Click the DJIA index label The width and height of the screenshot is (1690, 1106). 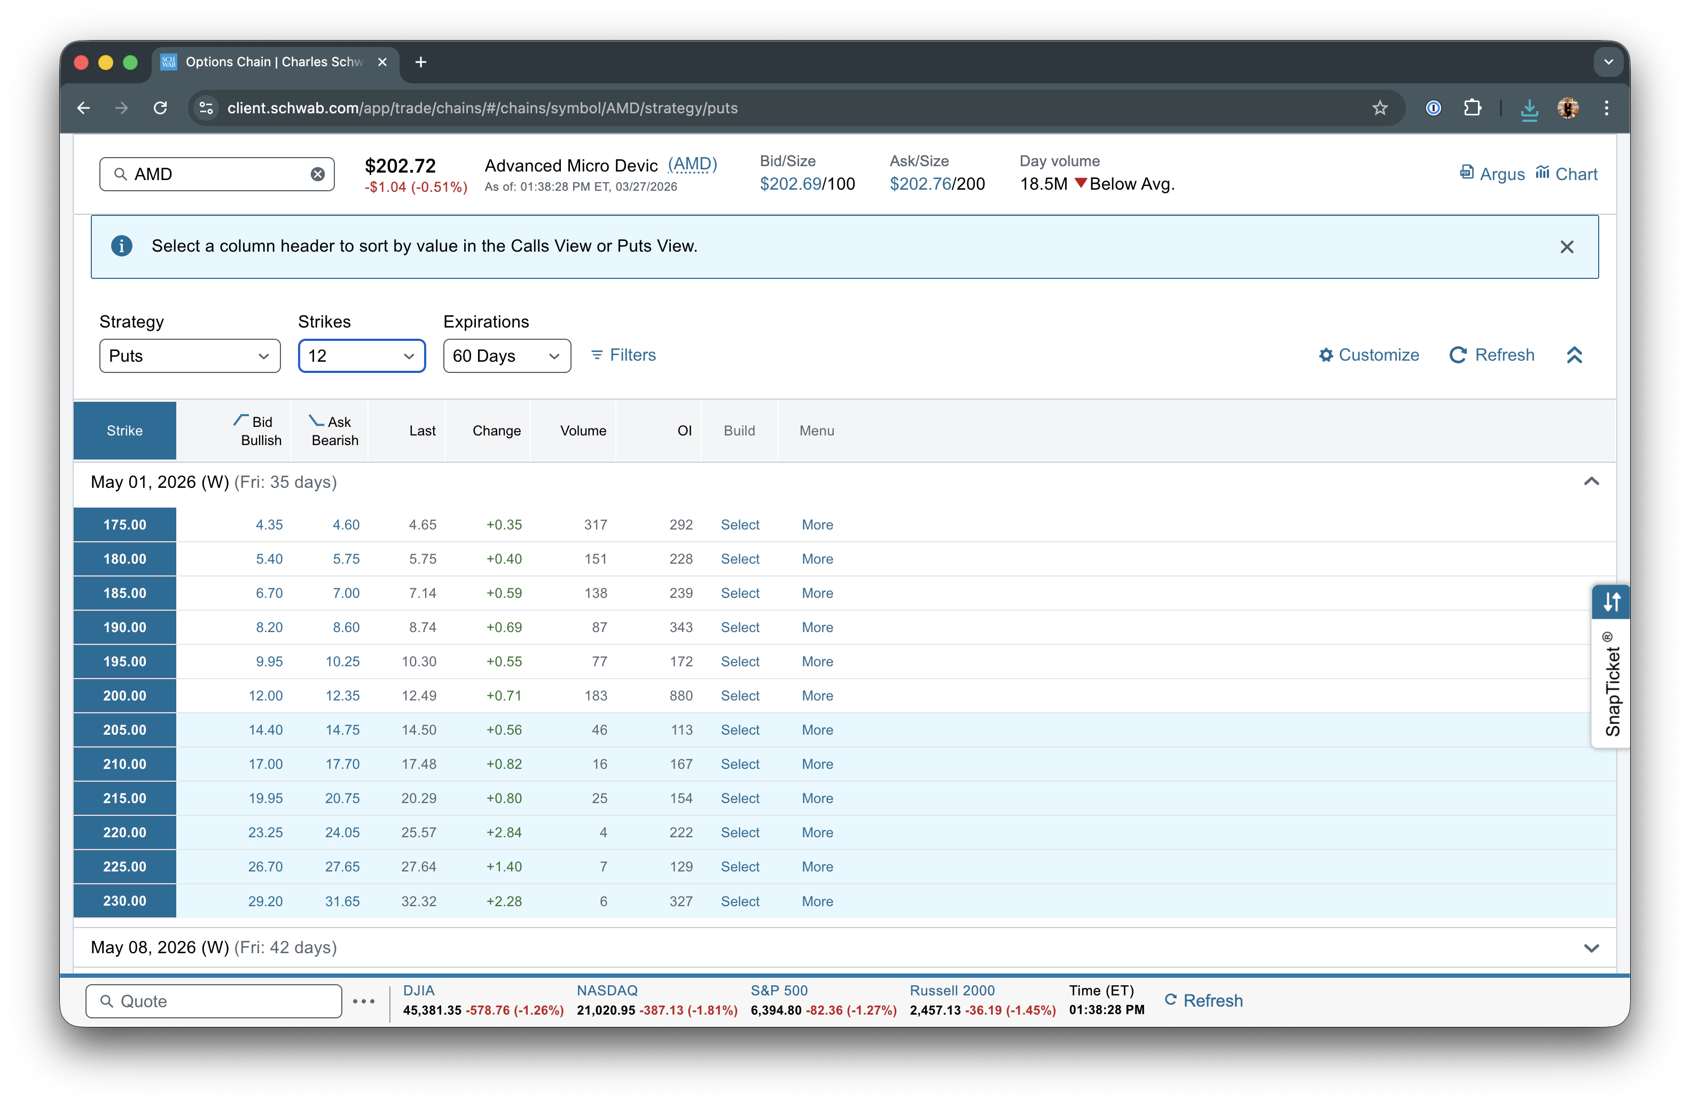click(419, 990)
